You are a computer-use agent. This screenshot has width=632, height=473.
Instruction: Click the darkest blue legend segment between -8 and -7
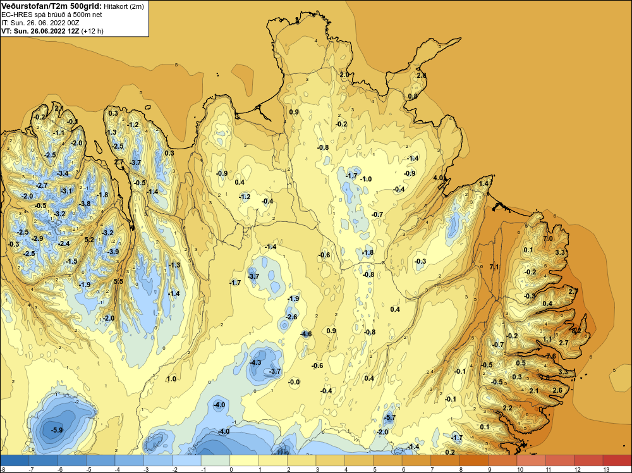(15, 460)
